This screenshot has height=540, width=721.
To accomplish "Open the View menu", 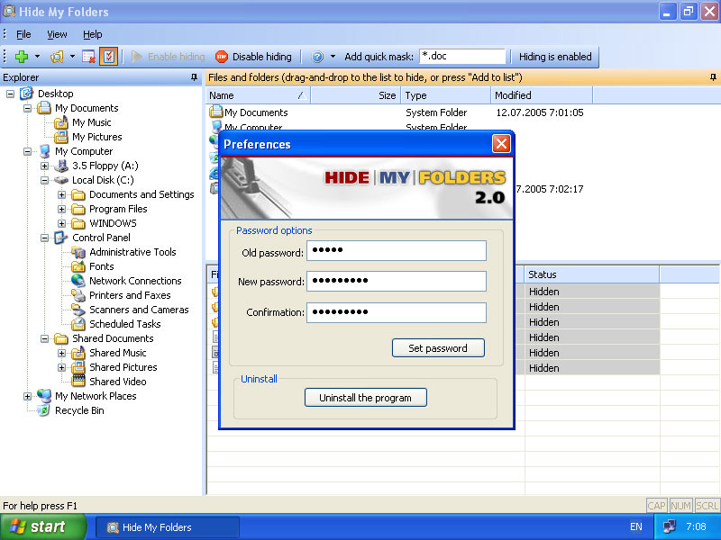I will pyautogui.click(x=57, y=34).
